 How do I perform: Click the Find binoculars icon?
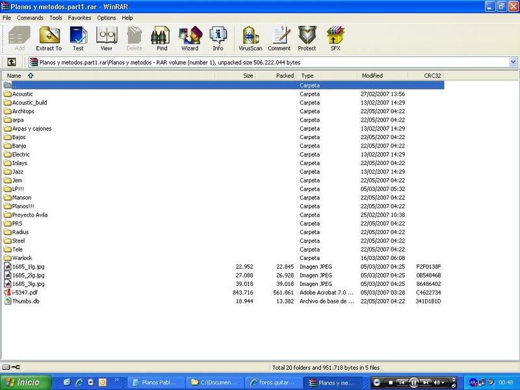(161, 38)
